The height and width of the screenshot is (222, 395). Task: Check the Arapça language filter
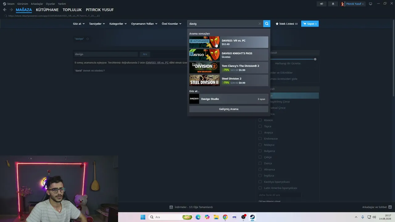260,133
